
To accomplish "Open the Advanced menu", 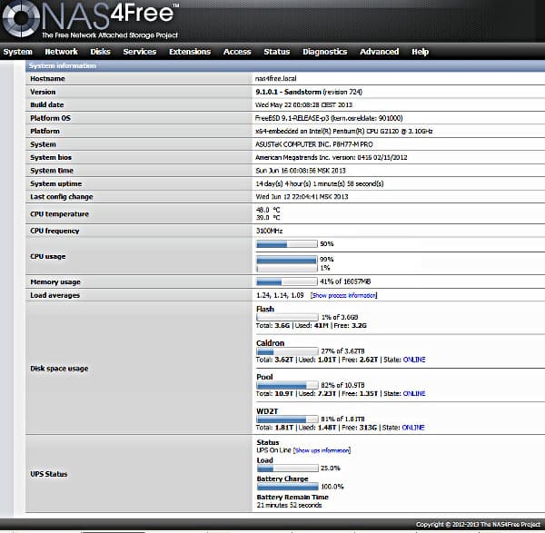I will [379, 52].
